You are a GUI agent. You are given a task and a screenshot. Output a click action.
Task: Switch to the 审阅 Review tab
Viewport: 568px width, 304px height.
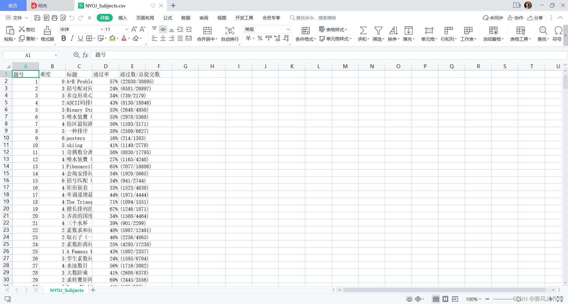pos(204,18)
